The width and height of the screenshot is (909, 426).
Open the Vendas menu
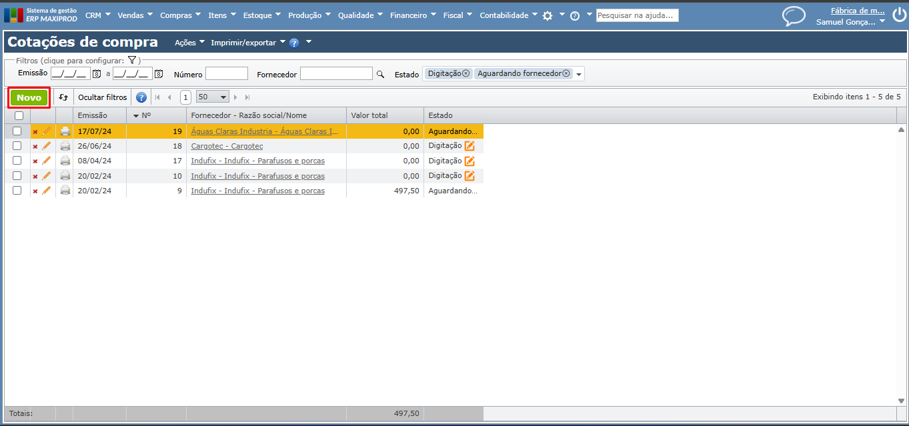(135, 15)
